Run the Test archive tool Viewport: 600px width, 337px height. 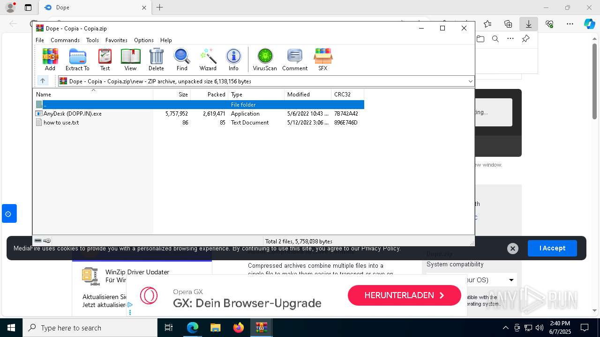tap(105, 59)
